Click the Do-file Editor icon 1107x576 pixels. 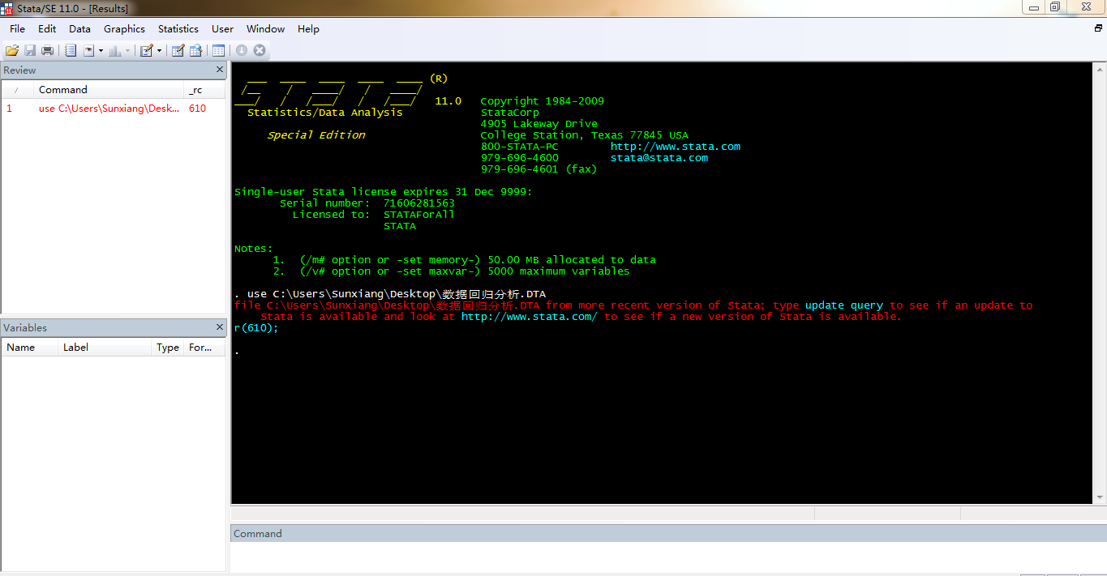click(x=147, y=50)
